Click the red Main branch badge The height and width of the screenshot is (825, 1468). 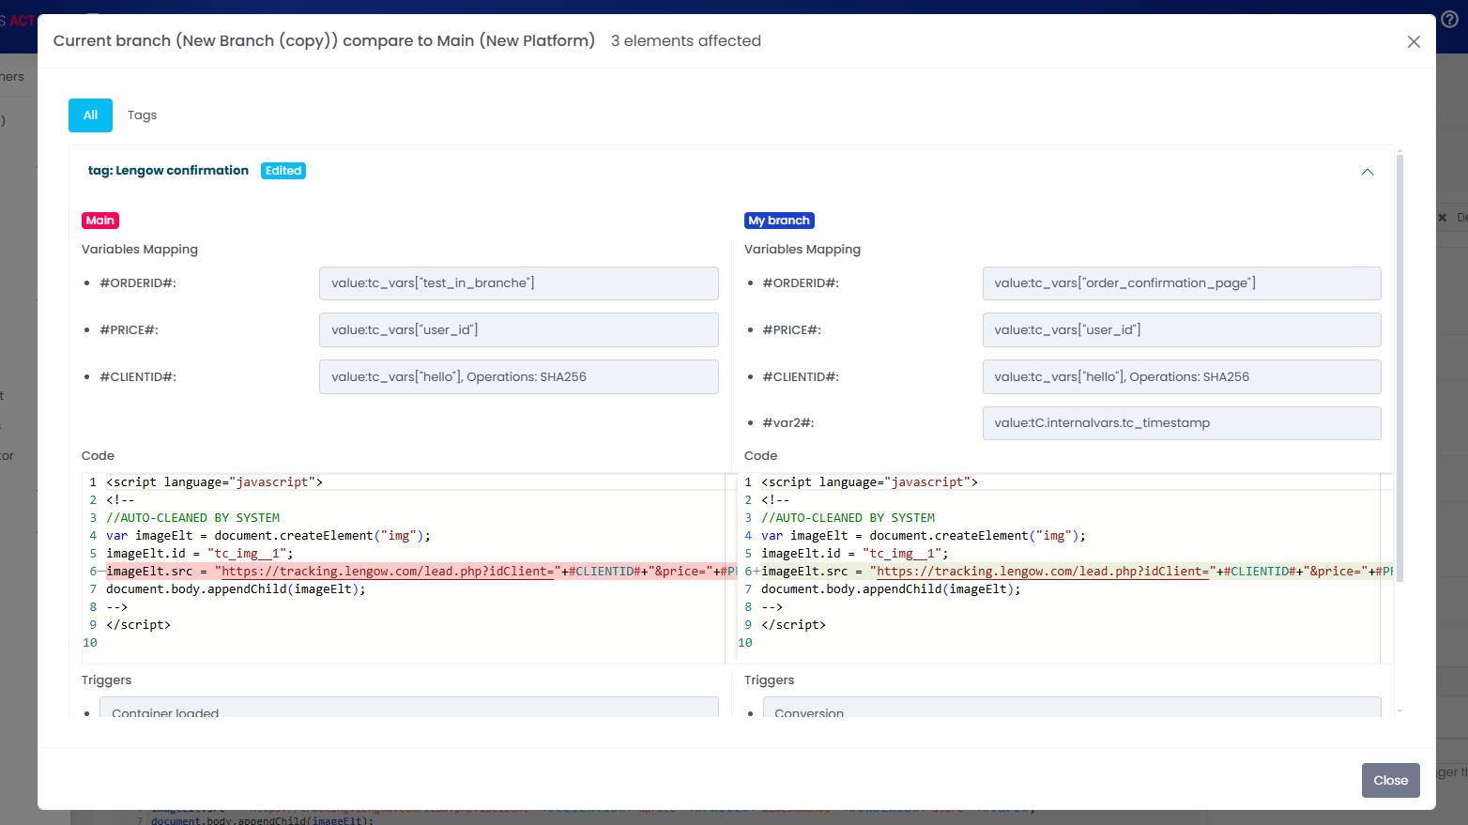[x=100, y=221]
